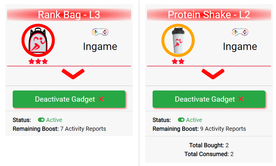Click the Rank Bag backpack icon
Viewport: 276px width, 166px height.
[x=38, y=41]
